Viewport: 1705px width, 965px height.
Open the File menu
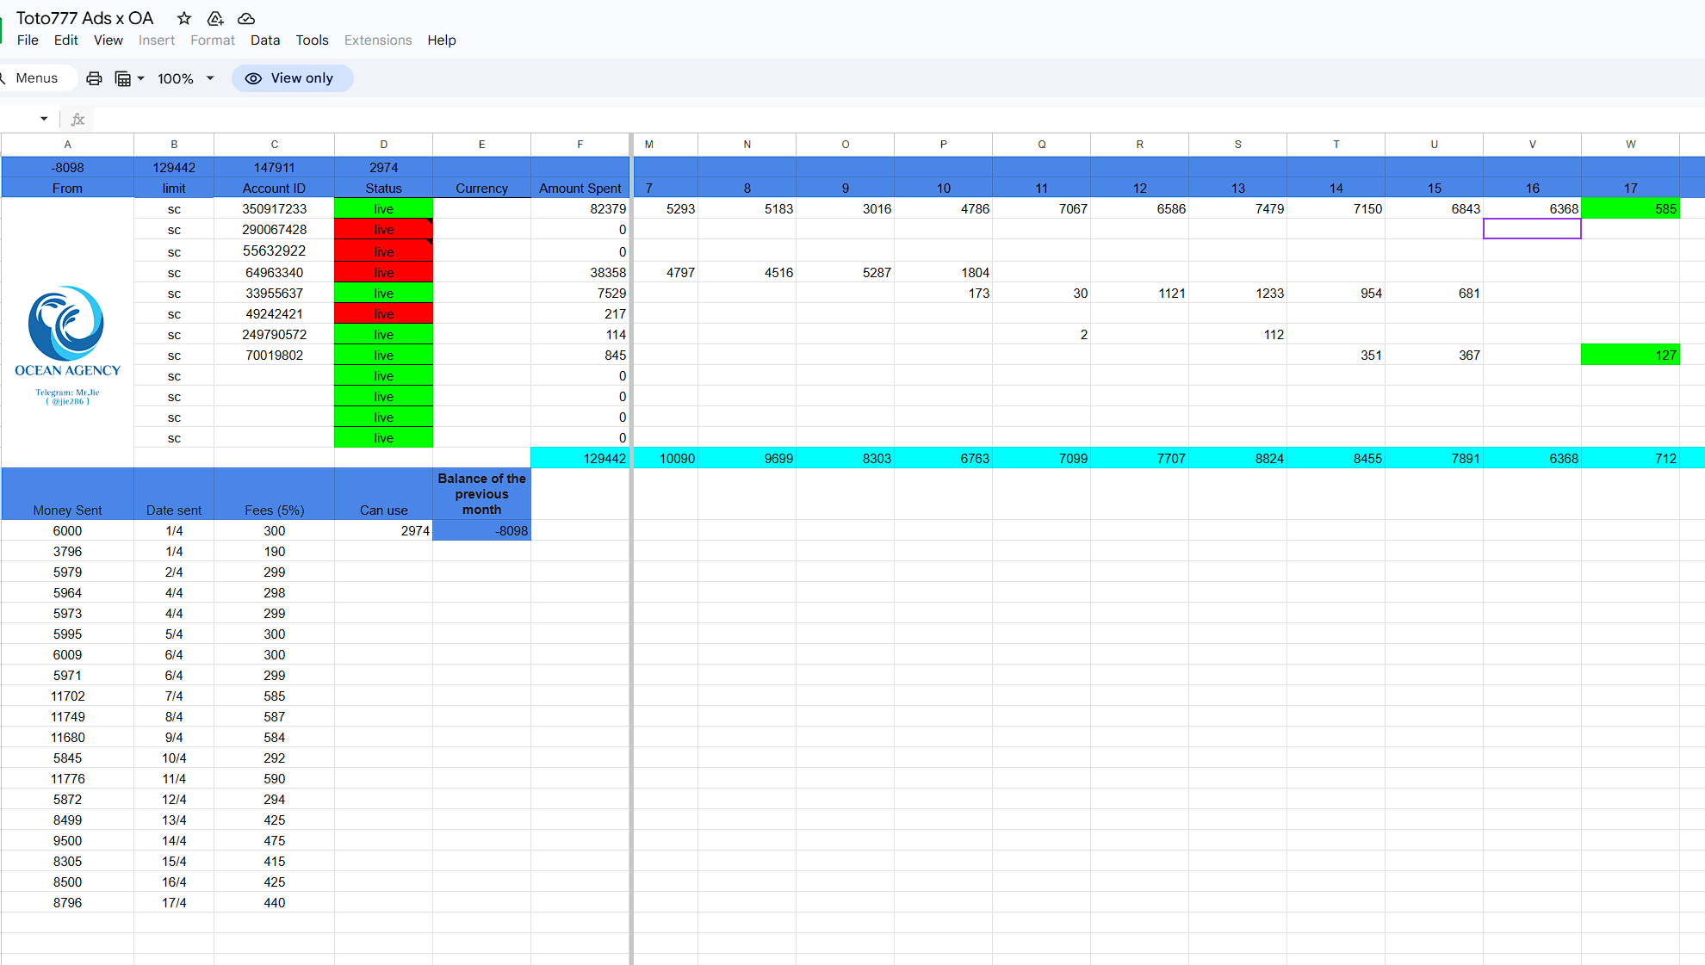pos(28,40)
